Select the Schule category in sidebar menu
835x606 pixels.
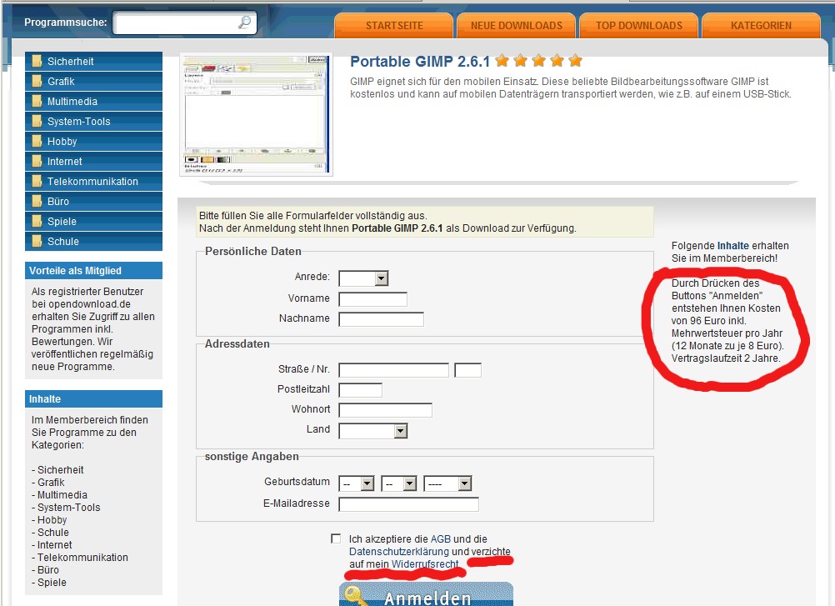[x=93, y=241]
